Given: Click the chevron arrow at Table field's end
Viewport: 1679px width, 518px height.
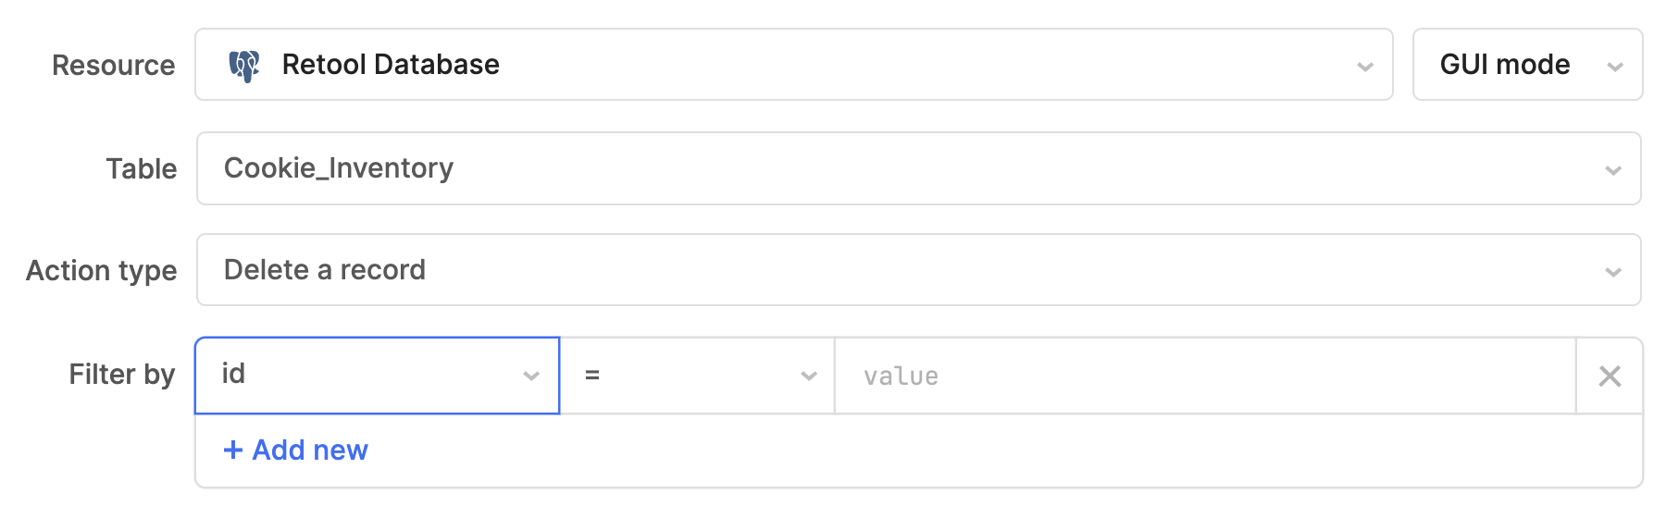Looking at the screenshot, I should (1613, 170).
